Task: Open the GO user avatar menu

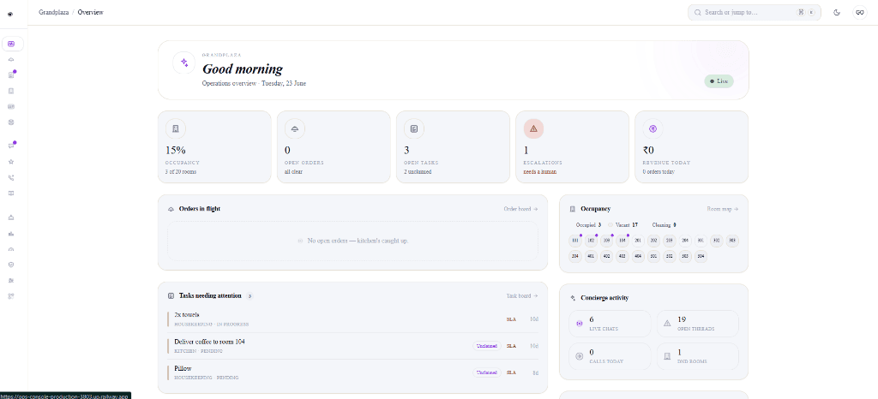Action: coord(859,12)
